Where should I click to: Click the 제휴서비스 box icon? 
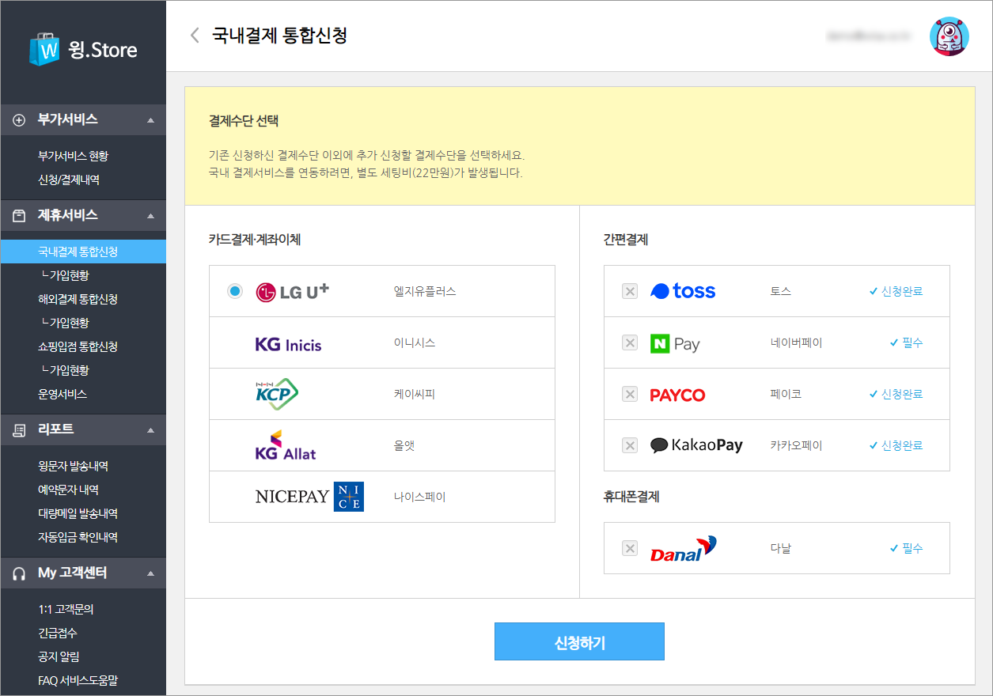pos(20,216)
